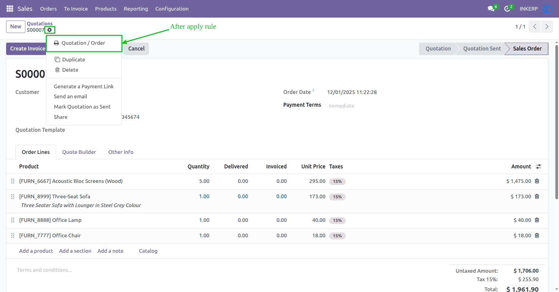Open the Quotations breadcrumb link
Image resolution: width=559 pixels, height=292 pixels.
tap(40, 24)
